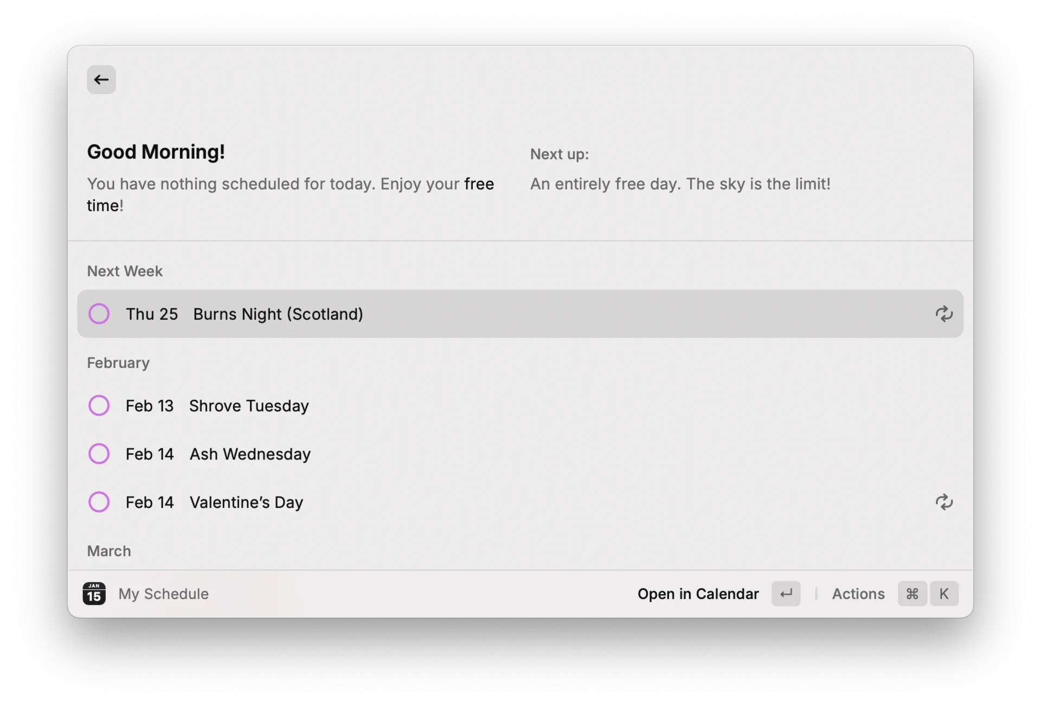Click the command key icon near Actions
The height and width of the screenshot is (707, 1041).
coord(911,594)
